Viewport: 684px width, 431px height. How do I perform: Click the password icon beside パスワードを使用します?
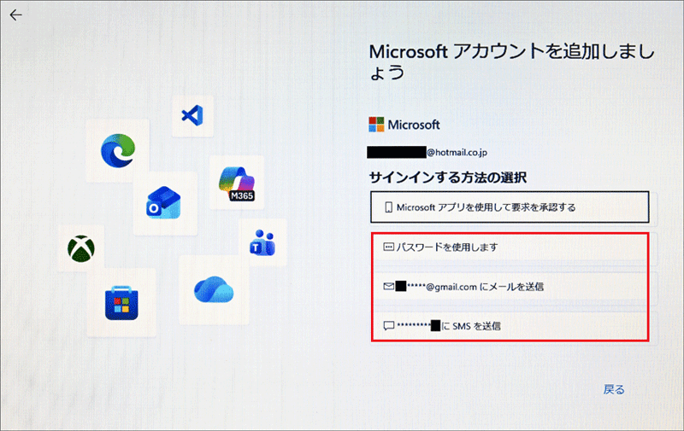point(388,247)
